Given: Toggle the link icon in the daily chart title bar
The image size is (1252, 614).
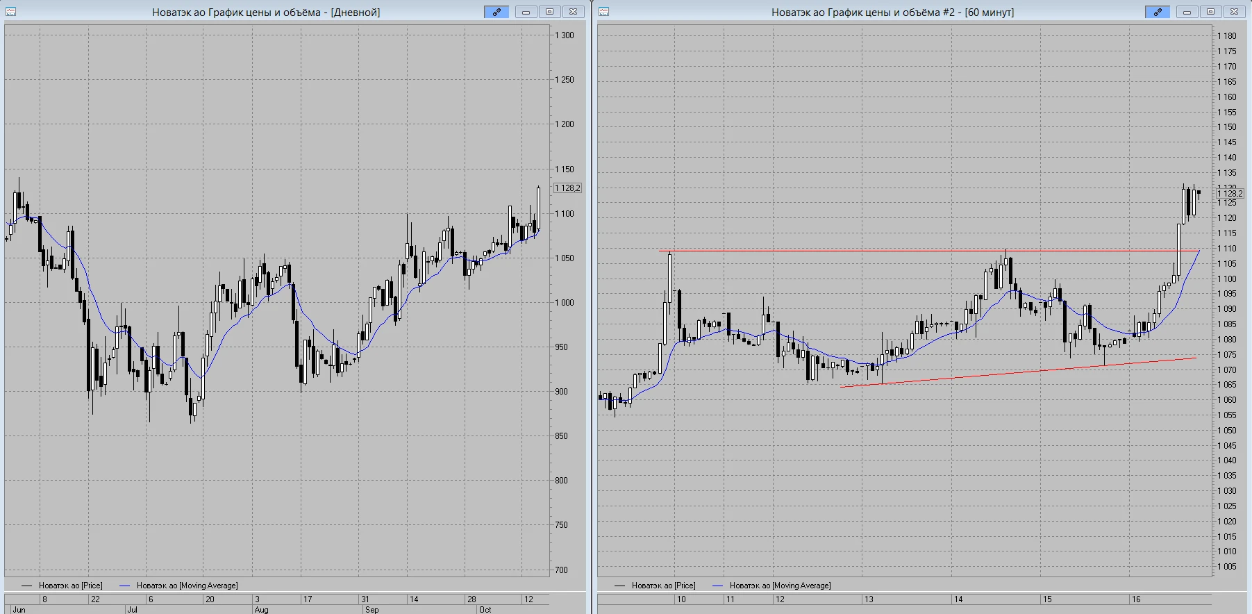Looking at the screenshot, I should (x=496, y=12).
